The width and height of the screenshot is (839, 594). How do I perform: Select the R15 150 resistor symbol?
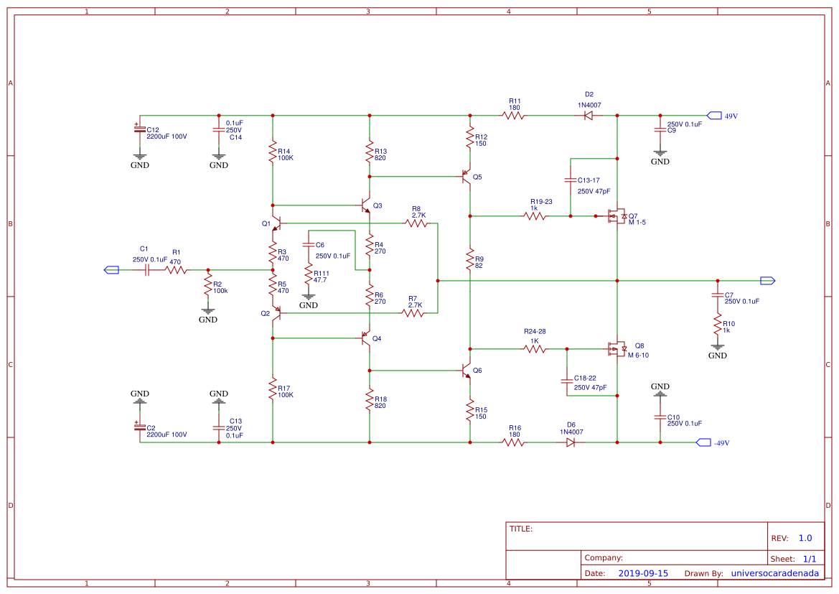(x=470, y=410)
